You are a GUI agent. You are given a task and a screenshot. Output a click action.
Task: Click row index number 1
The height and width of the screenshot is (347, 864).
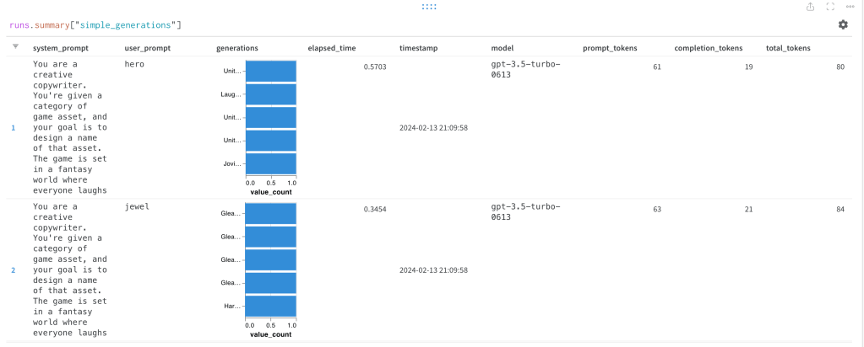13,127
